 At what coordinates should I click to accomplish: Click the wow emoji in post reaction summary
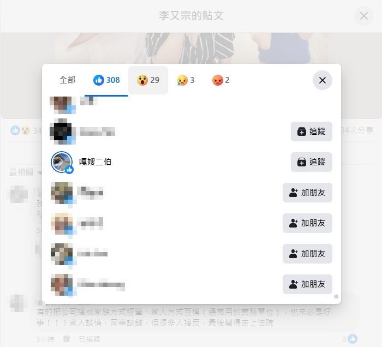(x=25, y=130)
